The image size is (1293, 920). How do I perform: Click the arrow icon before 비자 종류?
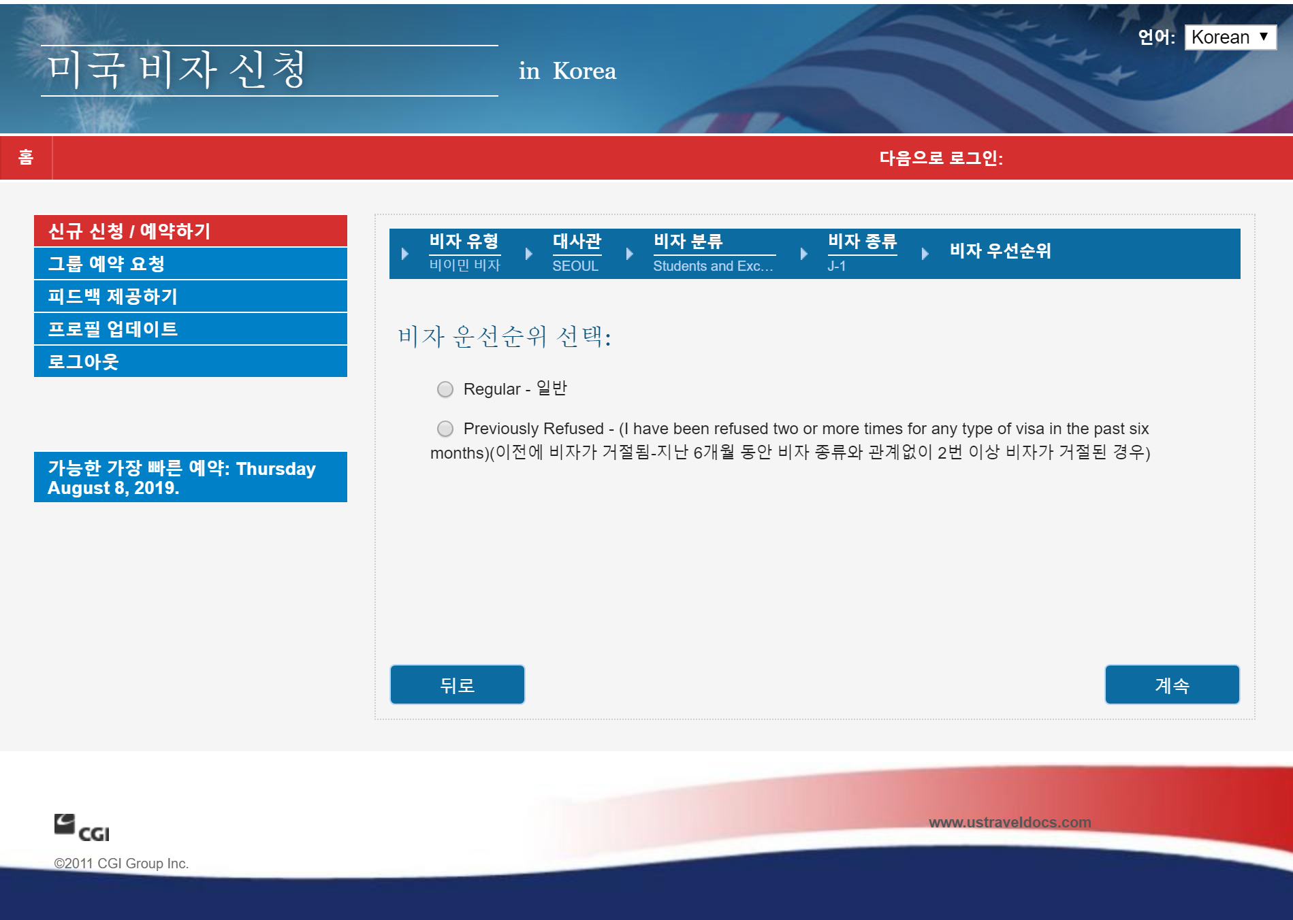pyautogui.click(x=804, y=254)
